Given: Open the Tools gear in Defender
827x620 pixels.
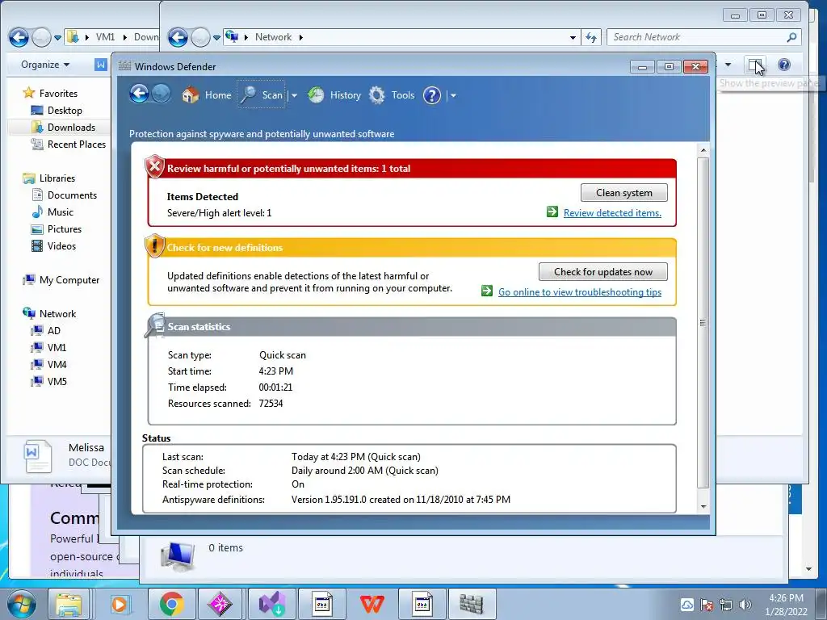Looking at the screenshot, I should pyautogui.click(x=392, y=95).
